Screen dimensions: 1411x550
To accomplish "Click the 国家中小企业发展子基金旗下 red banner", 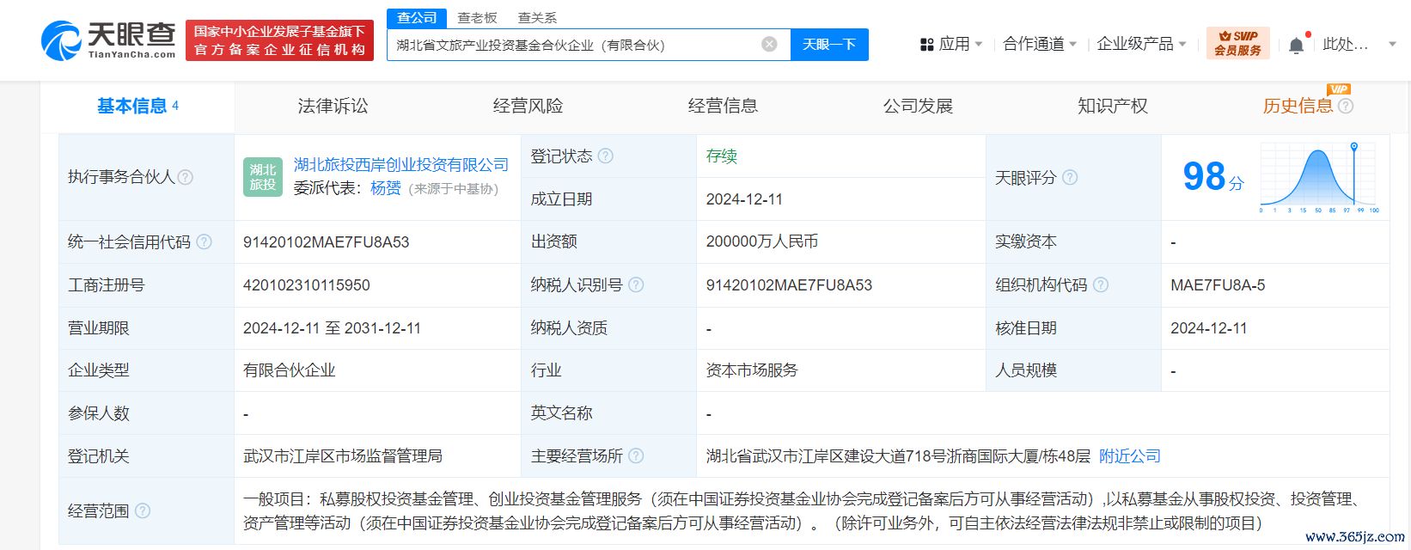I will click(x=279, y=40).
